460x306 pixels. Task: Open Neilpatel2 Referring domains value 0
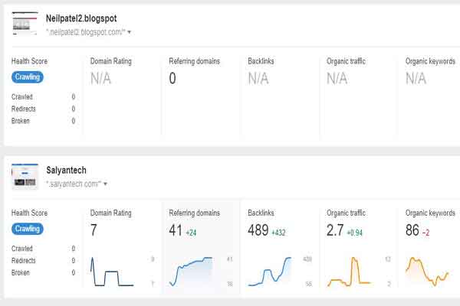coord(172,79)
